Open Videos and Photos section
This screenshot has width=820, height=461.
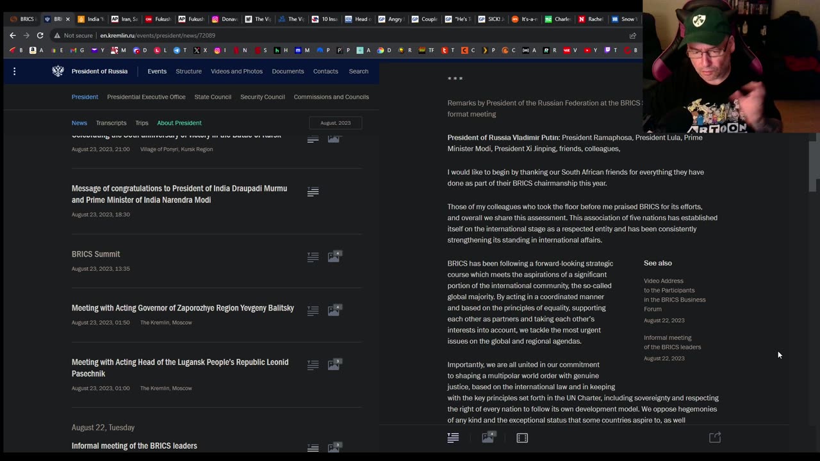(x=236, y=71)
